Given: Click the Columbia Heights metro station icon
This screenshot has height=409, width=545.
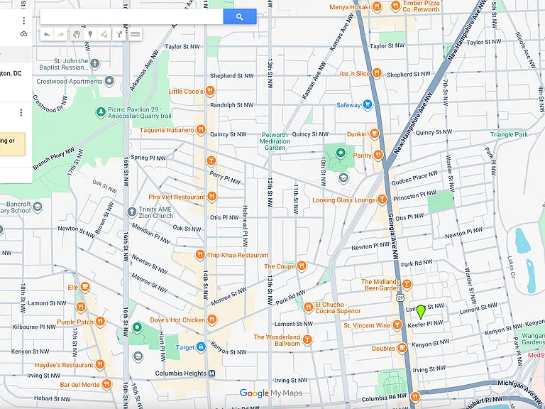Looking at the screenshot, I should 211,373.
